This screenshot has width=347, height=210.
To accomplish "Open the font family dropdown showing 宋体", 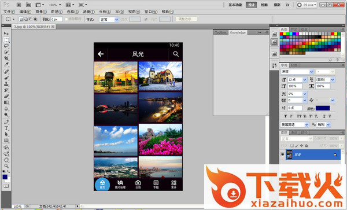I will tap(297, 72).
